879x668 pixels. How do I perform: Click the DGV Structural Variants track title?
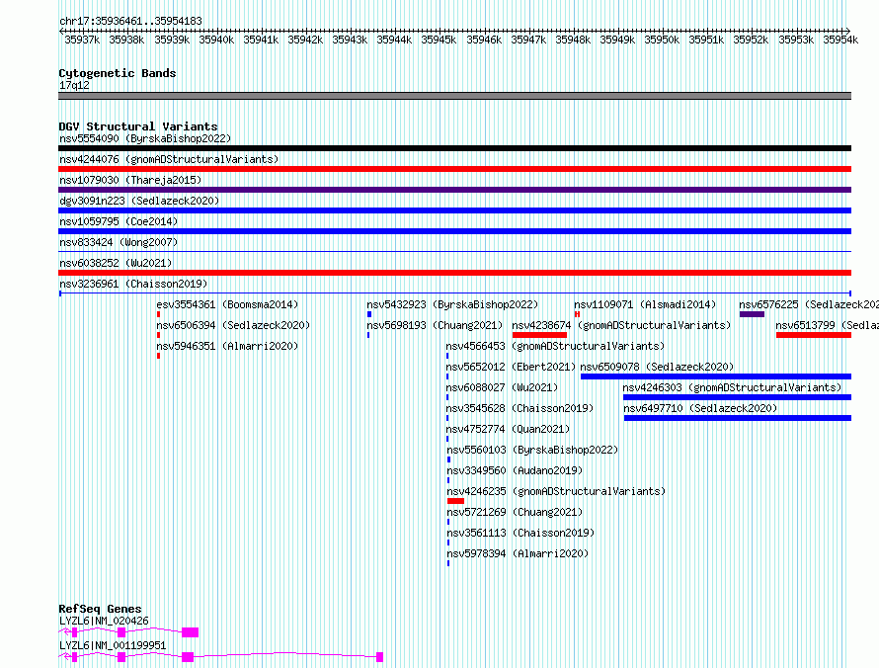click(x=138, y=126)
